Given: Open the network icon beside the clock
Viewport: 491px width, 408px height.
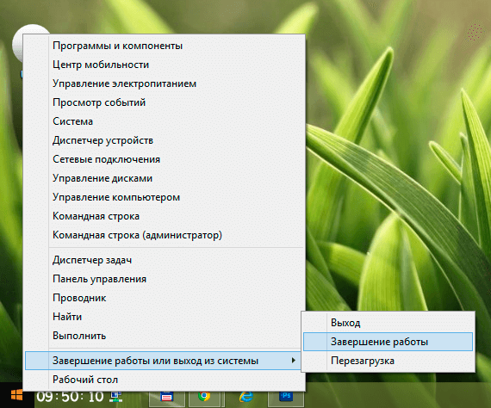Looking at the screenshot, I should coord(115,397).
